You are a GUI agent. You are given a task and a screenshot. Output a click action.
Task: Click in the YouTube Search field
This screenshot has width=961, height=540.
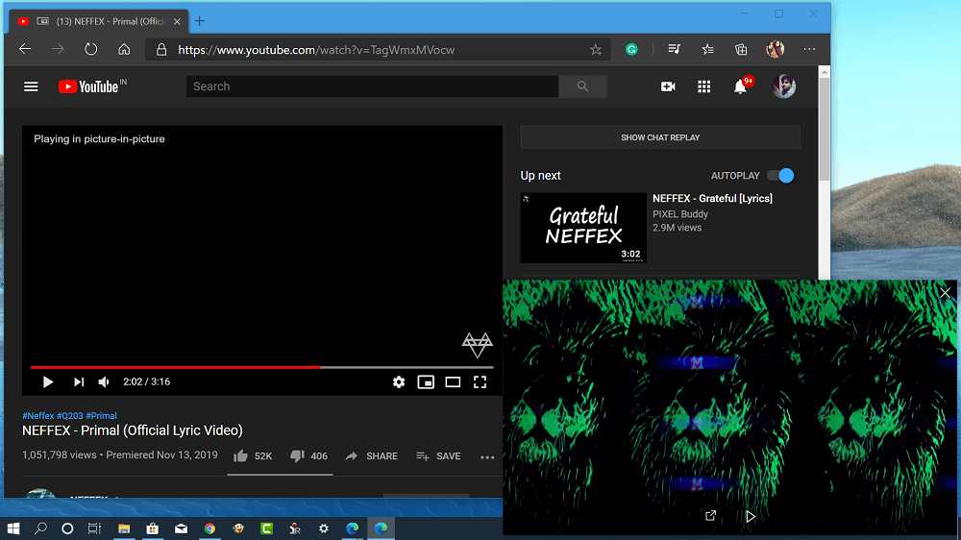(x=372, y=86)
